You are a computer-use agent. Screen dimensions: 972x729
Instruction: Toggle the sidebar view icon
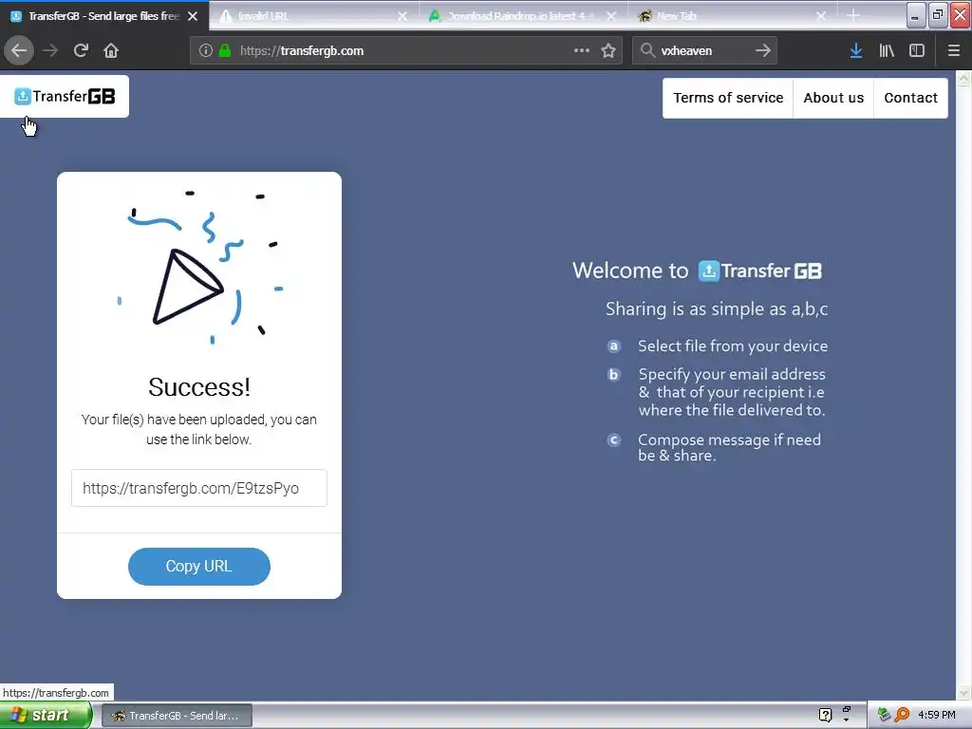pyautogui.click(x=917, y=50)
